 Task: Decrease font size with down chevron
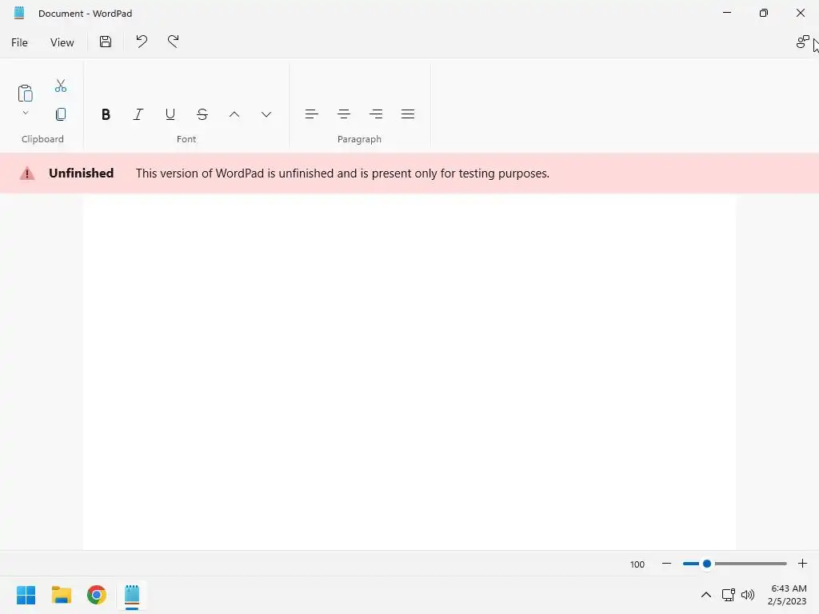point(266,114)
